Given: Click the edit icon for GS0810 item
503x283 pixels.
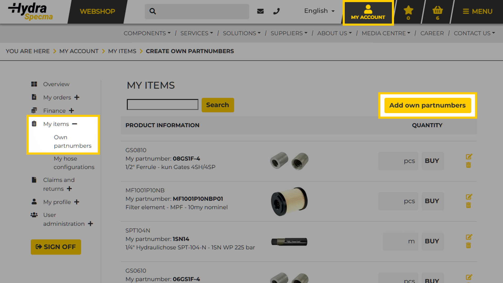Looking at the screenshot, I should click(469, 157).
